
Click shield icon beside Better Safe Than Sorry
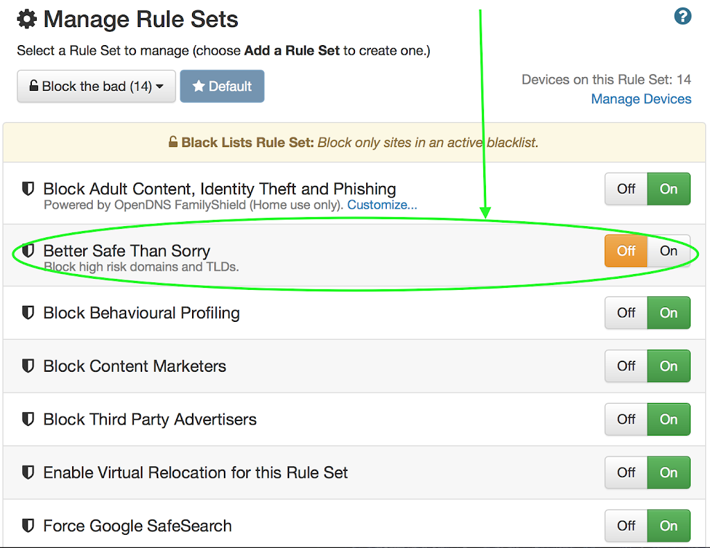[x=28, y=250]
